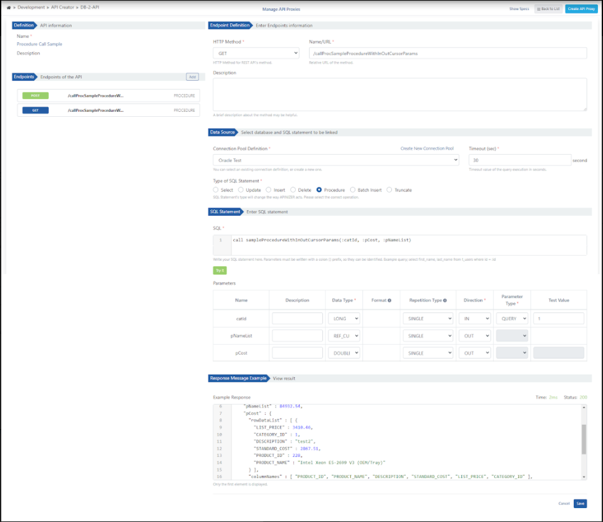Image resolution: width=603 pixels, height=522 pixels.
Task: Click API Creator in the breadcrumb
Action: (x=62, y=8)
